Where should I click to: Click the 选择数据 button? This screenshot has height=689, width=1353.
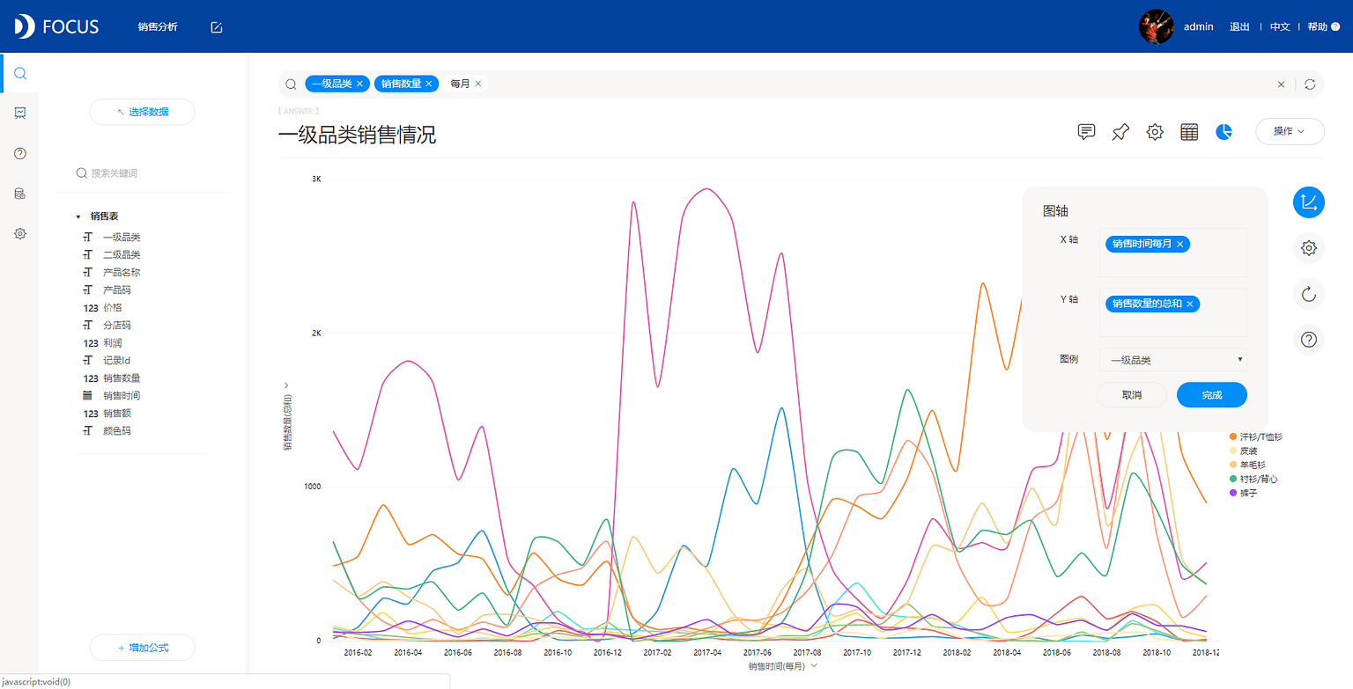(143, 112)
